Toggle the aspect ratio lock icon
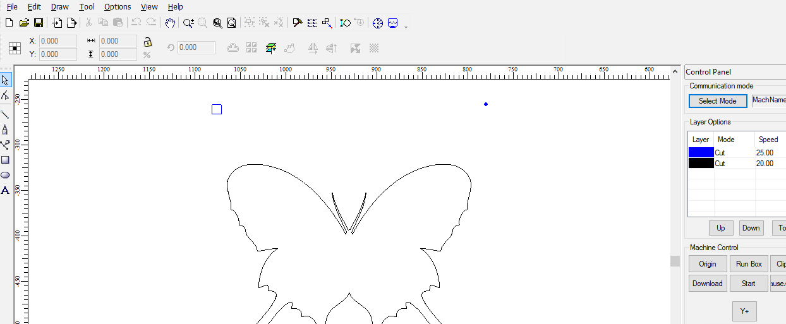Image resolution: width=786 pixels, height=324 pixels. 147,42
